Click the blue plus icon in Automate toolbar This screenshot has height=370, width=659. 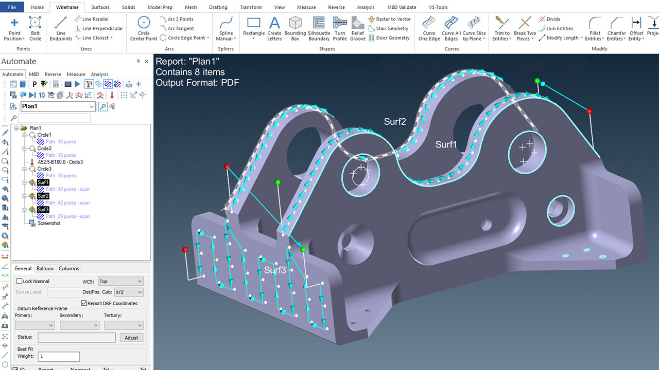[x=138, y=84]
